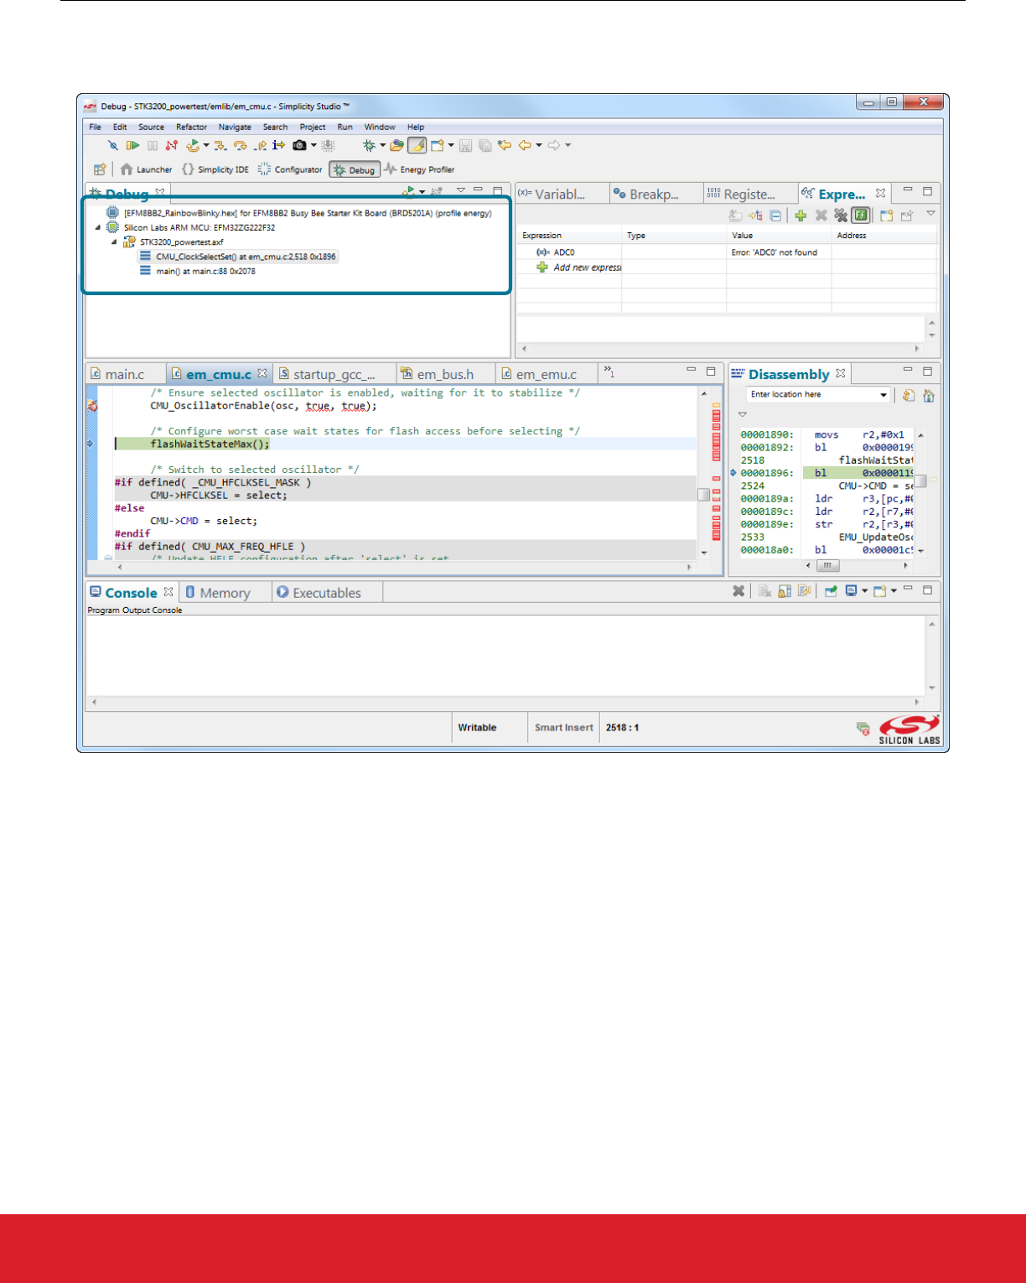Toggle Skip All Breakpoints in toolbar
The width and height of the screenshot is (1026, 1283).
point(112,145)
